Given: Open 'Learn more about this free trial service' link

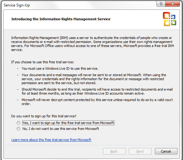Looking at the screenshot, I should [x=51, y=140].
